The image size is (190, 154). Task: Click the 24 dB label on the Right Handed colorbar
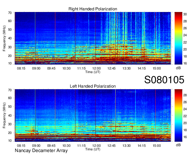click(x=185, y=35)
